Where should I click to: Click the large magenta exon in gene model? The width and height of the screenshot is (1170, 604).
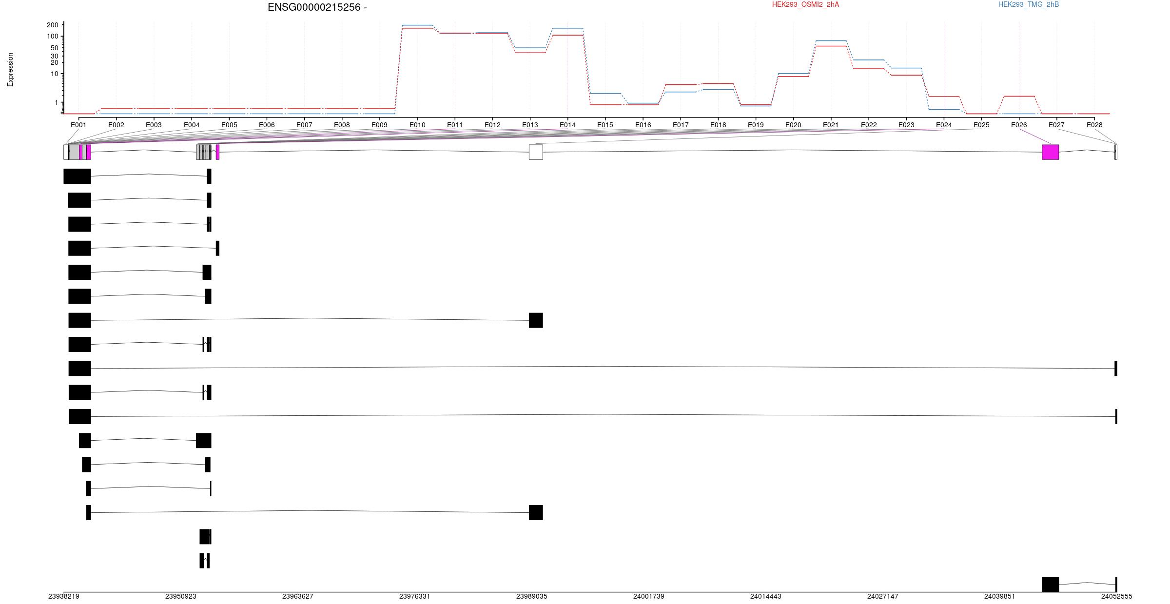click(x=1051, y=152)
